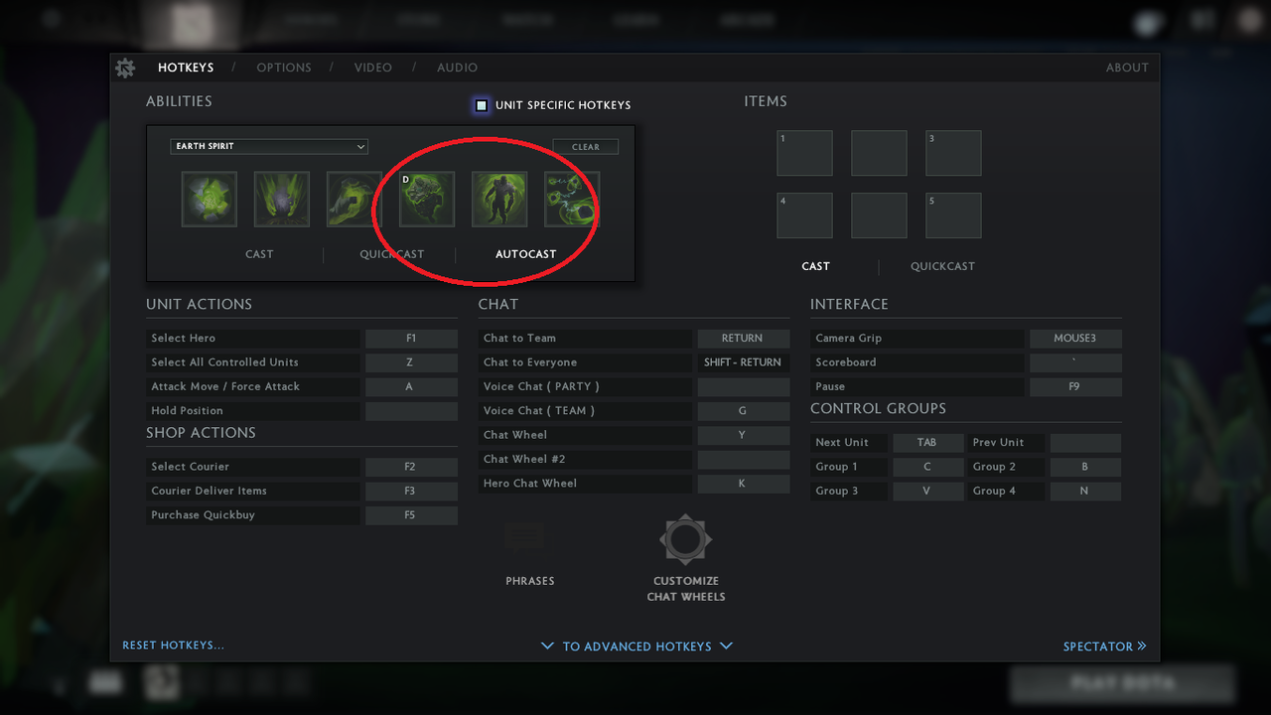The width and height of the screenshot is (1271, 715).
Task: Clear the ability hotkeys with Clear button
Action: 586,147
